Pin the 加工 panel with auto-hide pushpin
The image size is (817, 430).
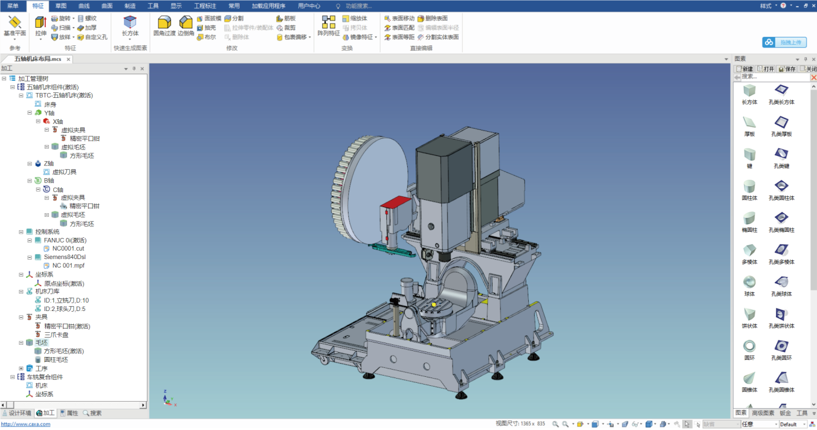click(134, 69)
